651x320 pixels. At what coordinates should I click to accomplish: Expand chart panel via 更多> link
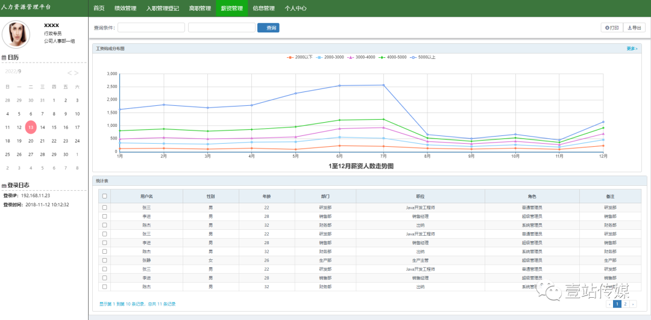point(632,48)
